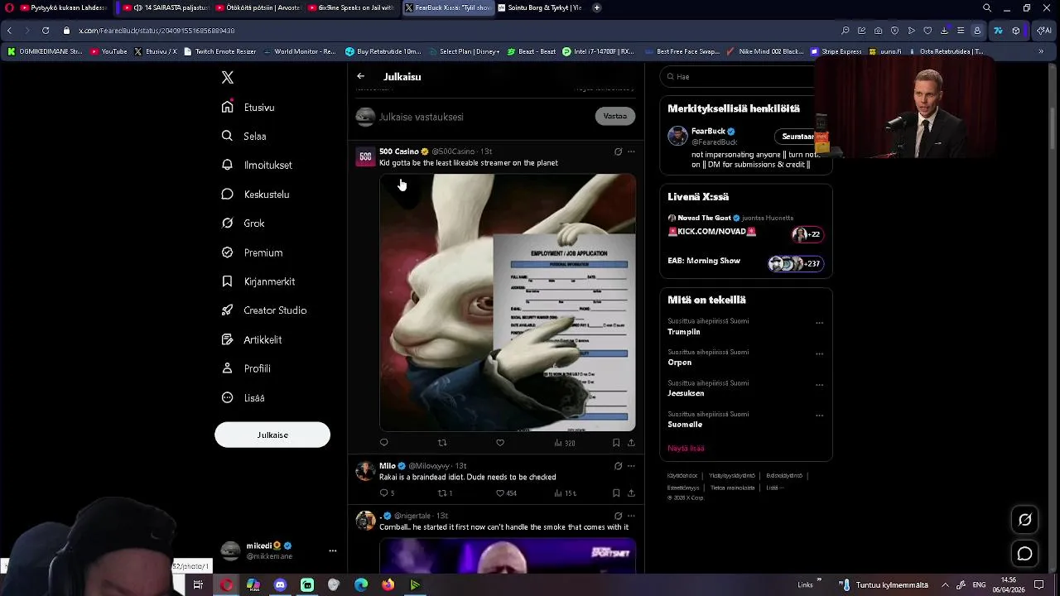
Task: Click the Kirjanmerkit bookmark icon
Action: (227, 281)
